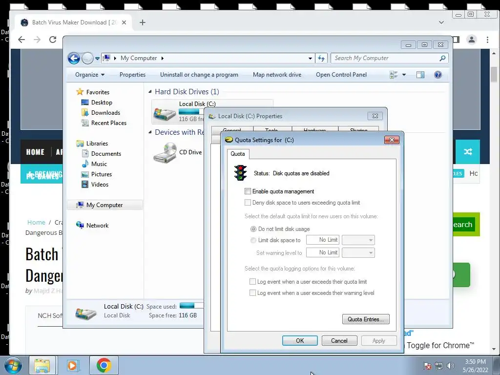Select My Computer in navigation pane
This screenshot has width=500, height=375.
105,205
